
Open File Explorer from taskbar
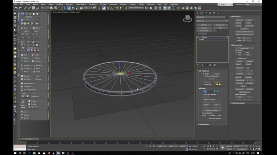[34, 153]
